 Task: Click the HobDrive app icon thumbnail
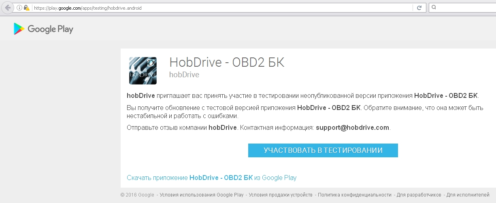coord(143,71)
